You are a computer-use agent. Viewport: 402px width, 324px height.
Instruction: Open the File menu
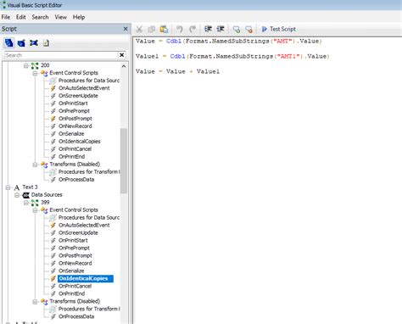pos(6,17)
